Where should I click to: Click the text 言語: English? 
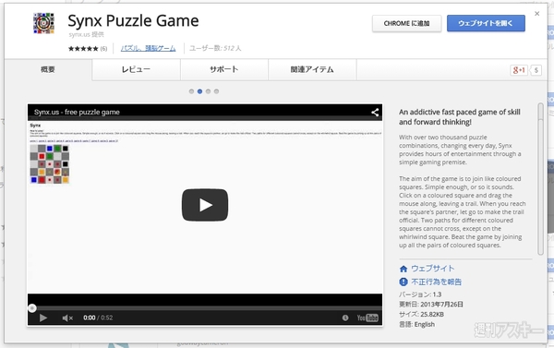pyautogui.click(x=417, y=324)
